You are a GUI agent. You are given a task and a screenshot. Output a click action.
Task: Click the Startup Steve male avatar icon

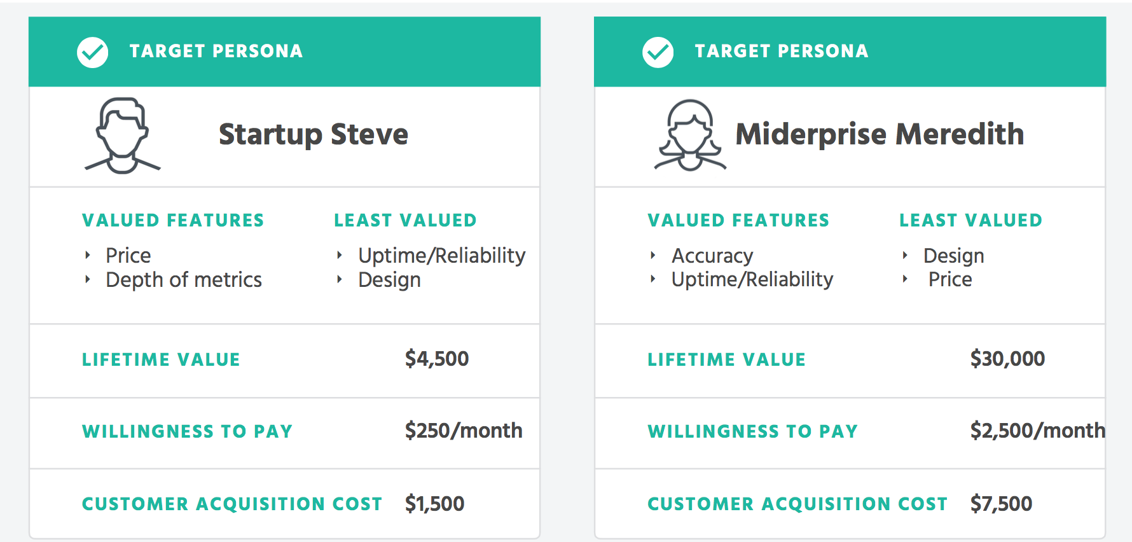click(x=123, y=135)
